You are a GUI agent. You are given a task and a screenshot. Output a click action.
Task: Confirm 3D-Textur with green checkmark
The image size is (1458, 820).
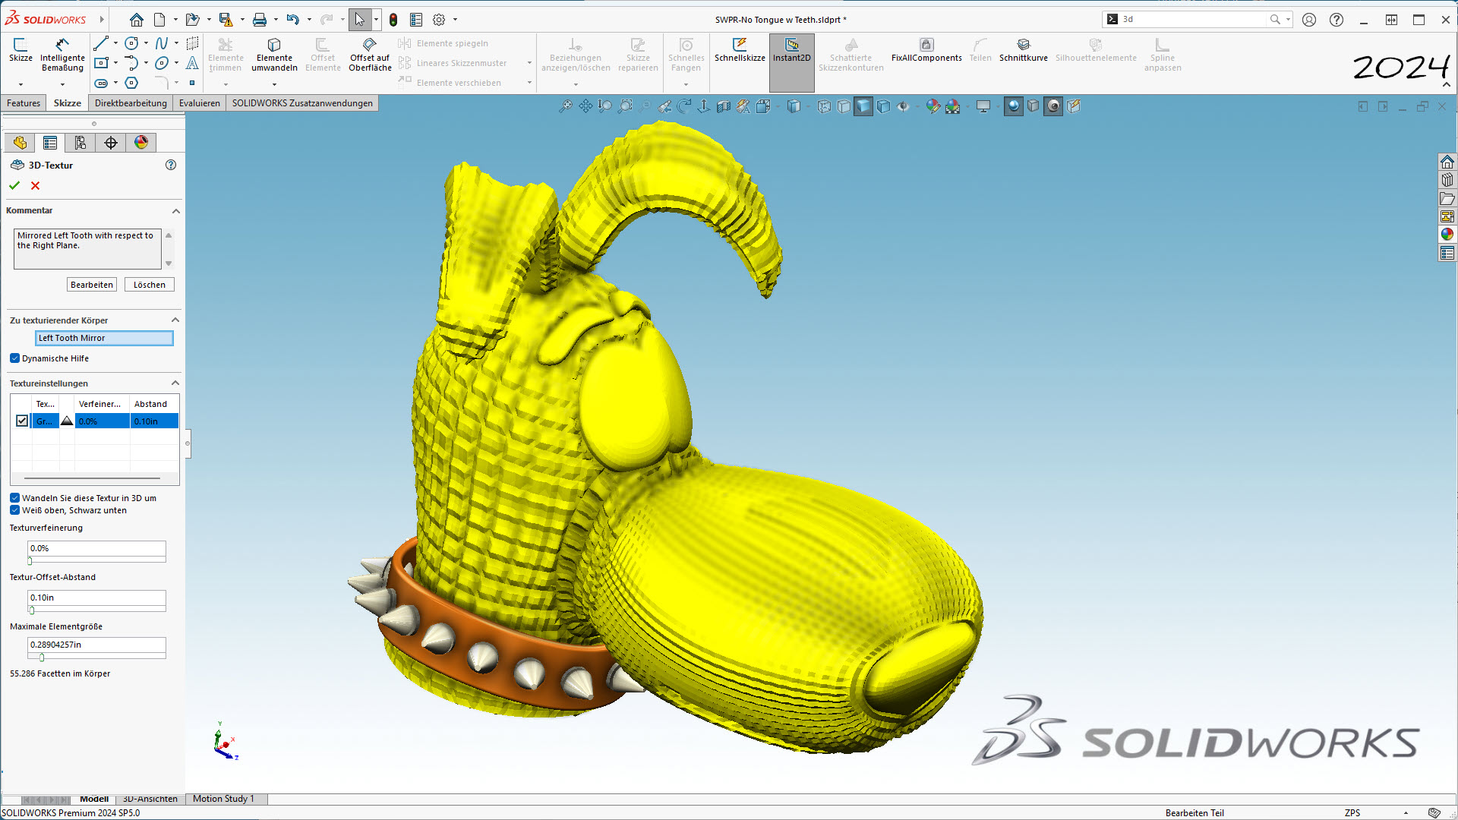click(x=14, y=185)
